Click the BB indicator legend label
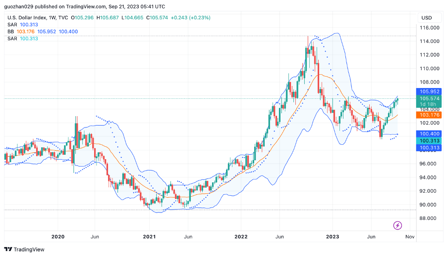Screen dimensions: 448x257 (10, 32)
